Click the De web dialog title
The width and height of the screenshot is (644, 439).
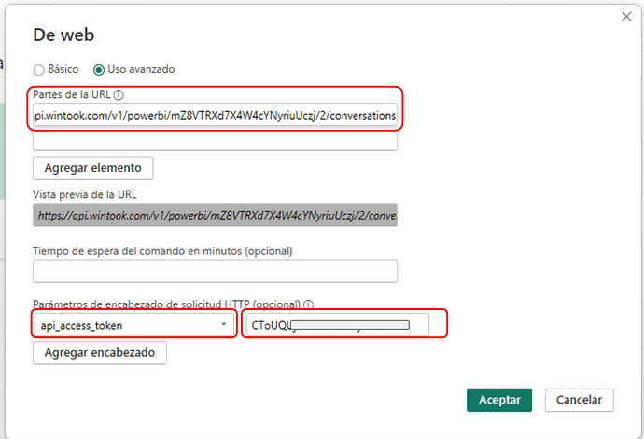coord(63,35)
